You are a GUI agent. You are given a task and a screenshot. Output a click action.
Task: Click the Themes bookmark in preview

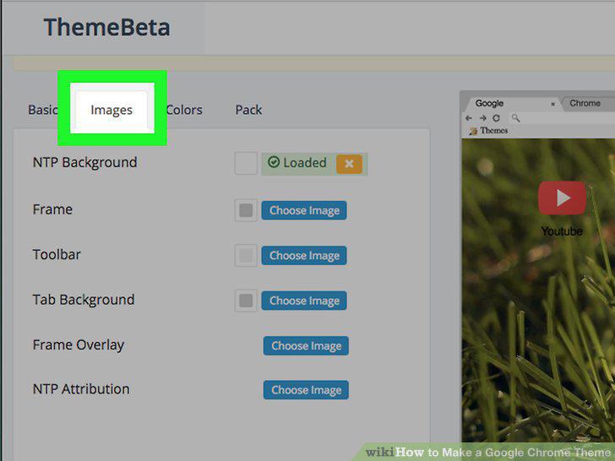pyautogui.click(x=488, y=131)
